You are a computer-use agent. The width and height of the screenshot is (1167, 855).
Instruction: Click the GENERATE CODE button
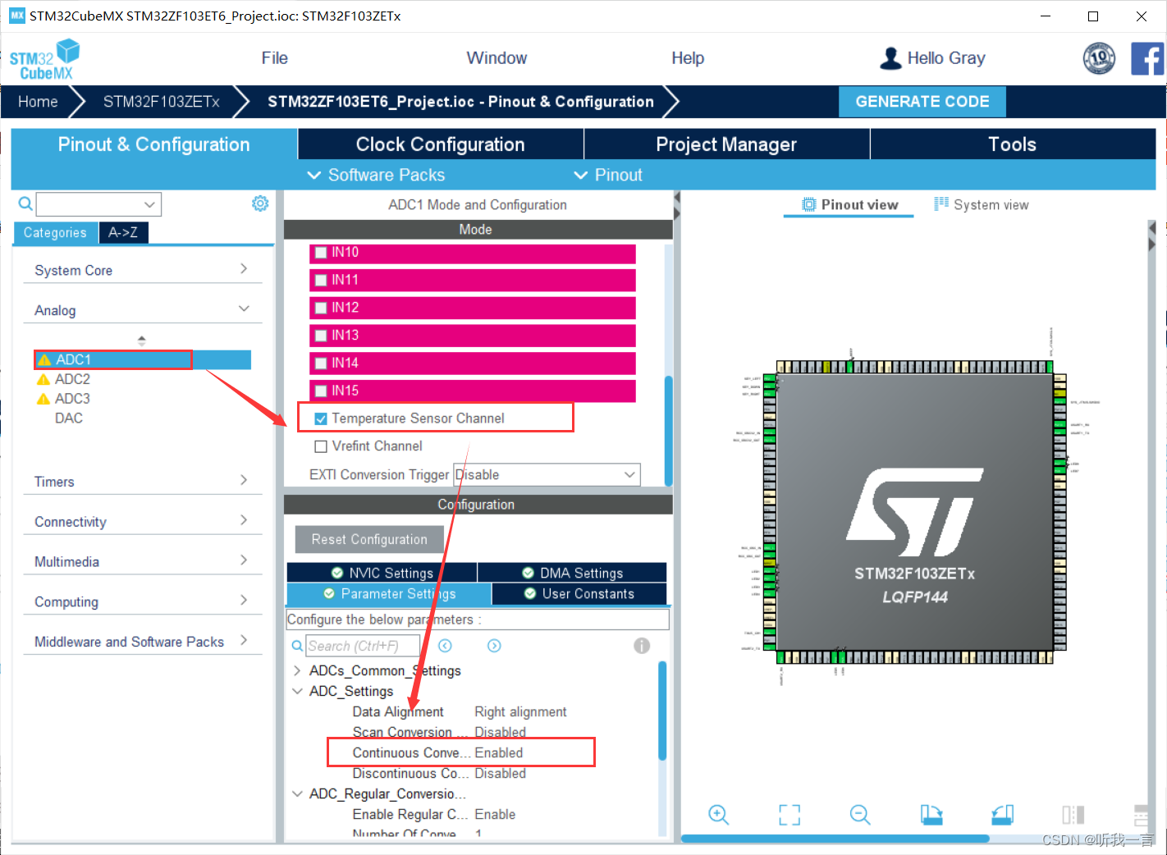(922, 102)
